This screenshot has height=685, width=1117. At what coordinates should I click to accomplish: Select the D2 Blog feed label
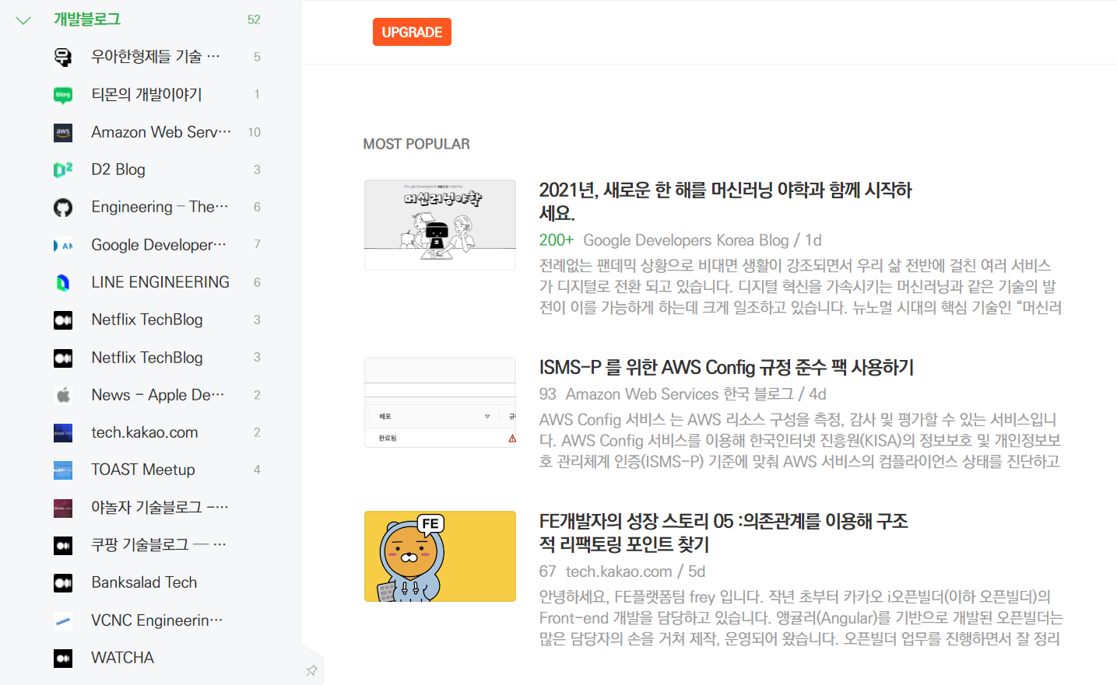[x=118, y=170]
